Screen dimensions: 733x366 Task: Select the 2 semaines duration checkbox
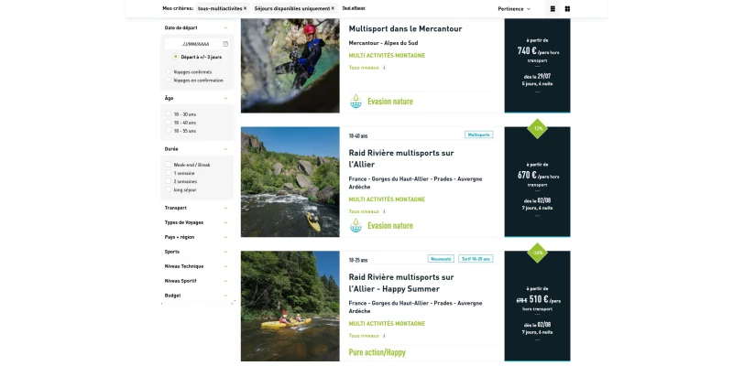coord(169,181)
